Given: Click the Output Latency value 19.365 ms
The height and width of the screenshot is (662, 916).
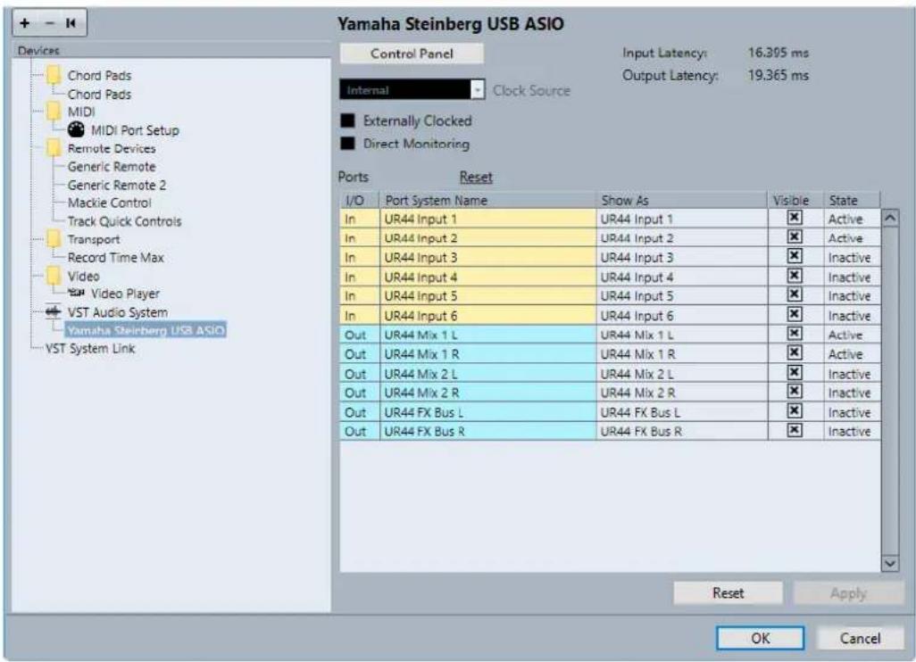Looking at the screenshot, I should pos(779,75).
